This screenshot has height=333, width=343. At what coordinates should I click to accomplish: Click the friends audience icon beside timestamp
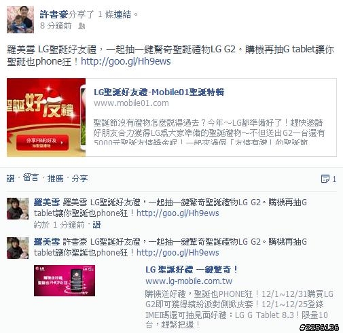[x=82, y=26]
